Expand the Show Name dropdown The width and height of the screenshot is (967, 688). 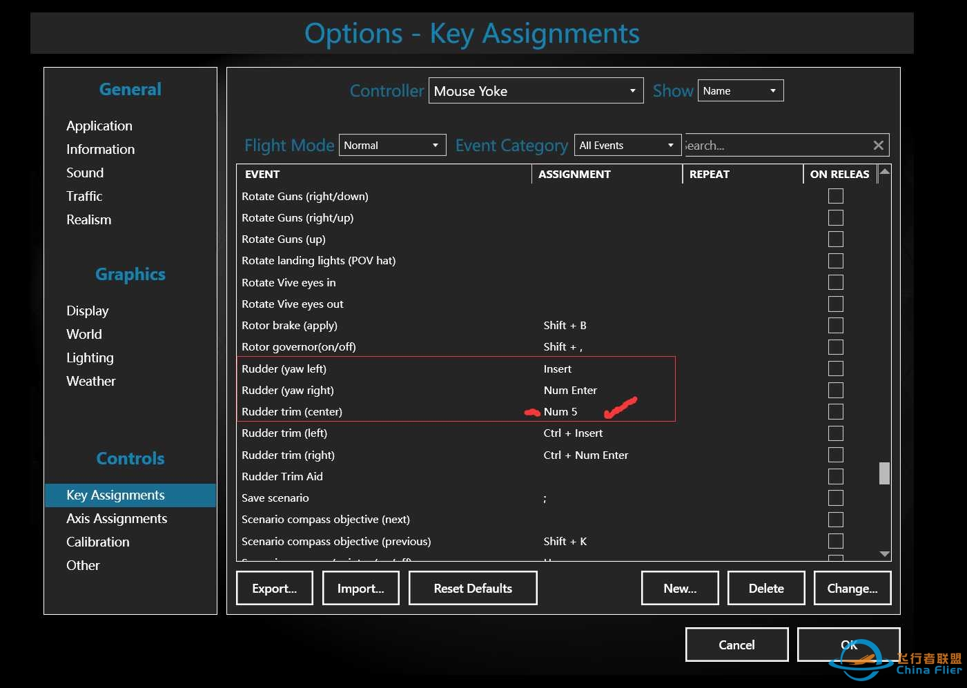(x=740, y=91)
